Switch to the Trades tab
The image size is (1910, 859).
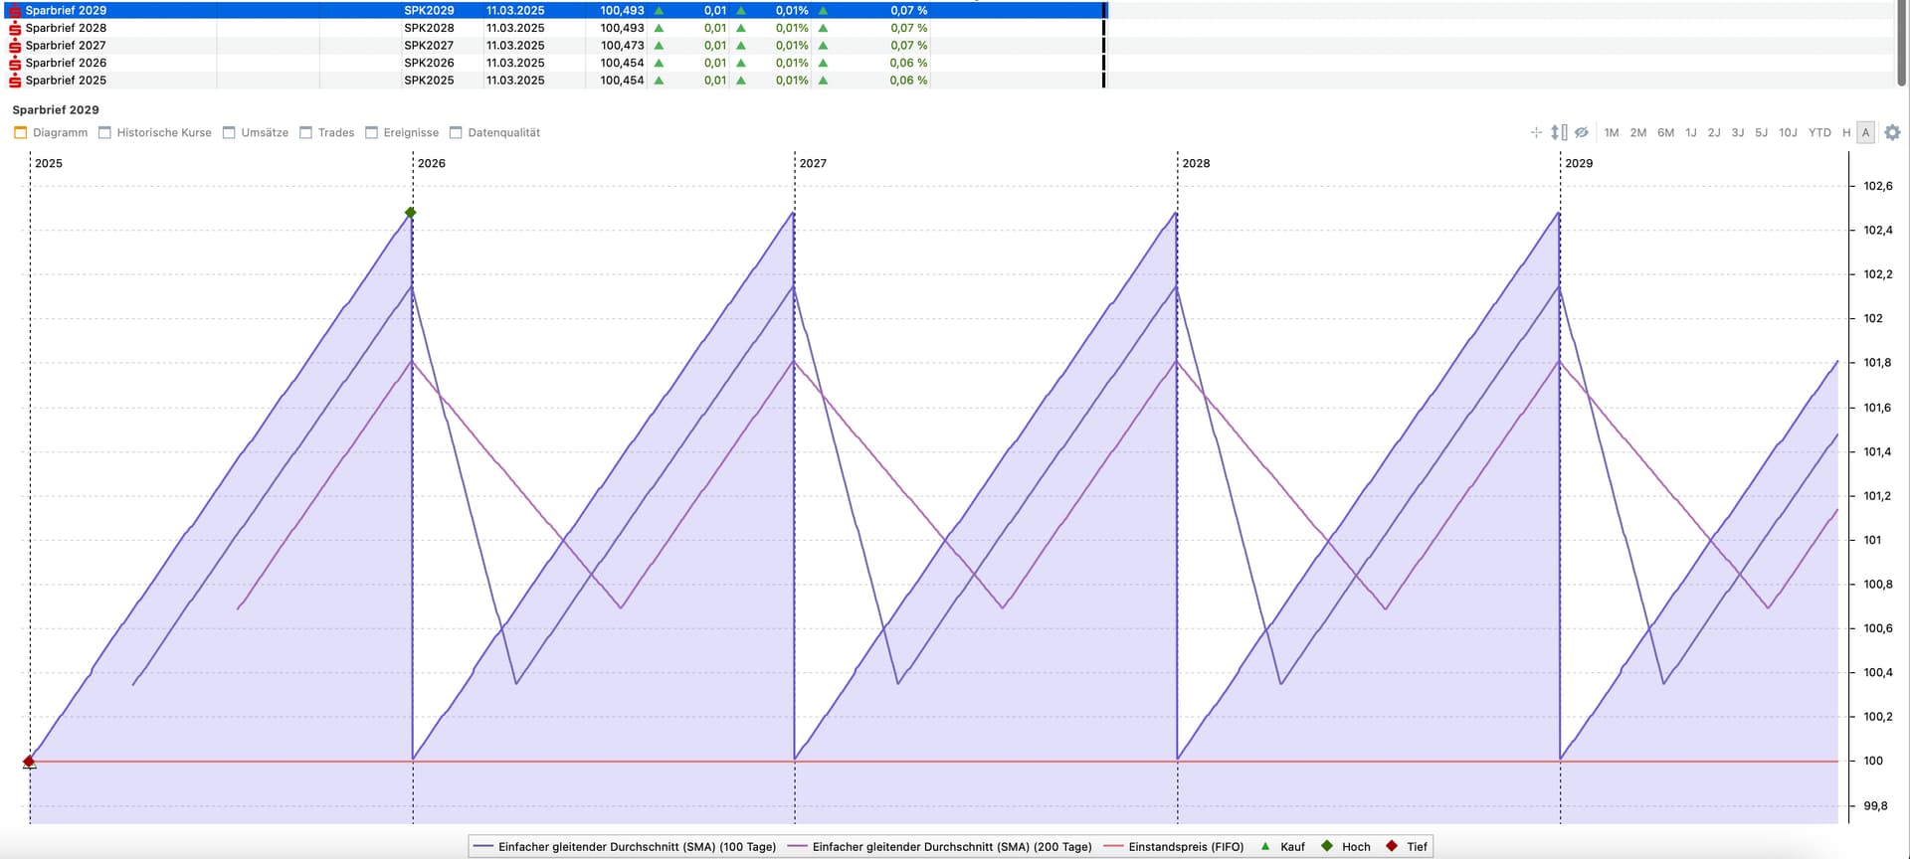[x=327, y=133]
